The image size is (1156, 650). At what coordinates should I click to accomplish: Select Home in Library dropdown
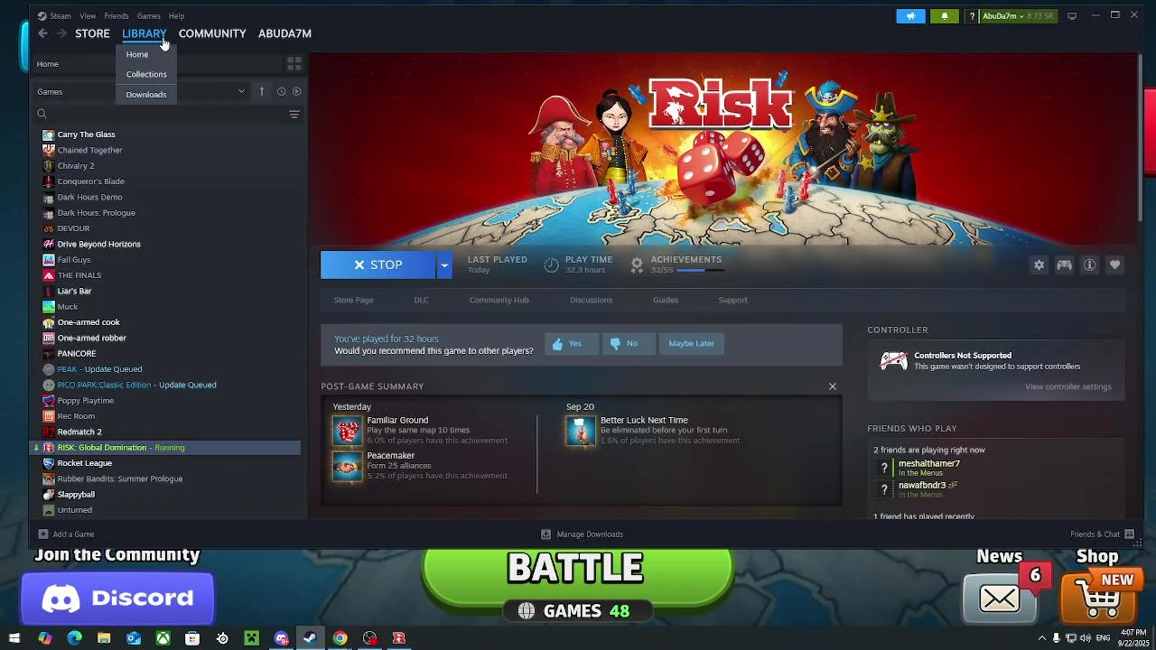(137, 54)
